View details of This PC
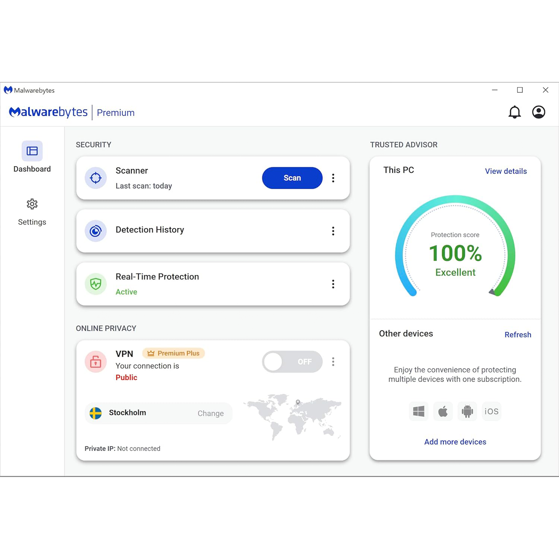The height and width of the screenshot is (559, 559). point(505,171)
